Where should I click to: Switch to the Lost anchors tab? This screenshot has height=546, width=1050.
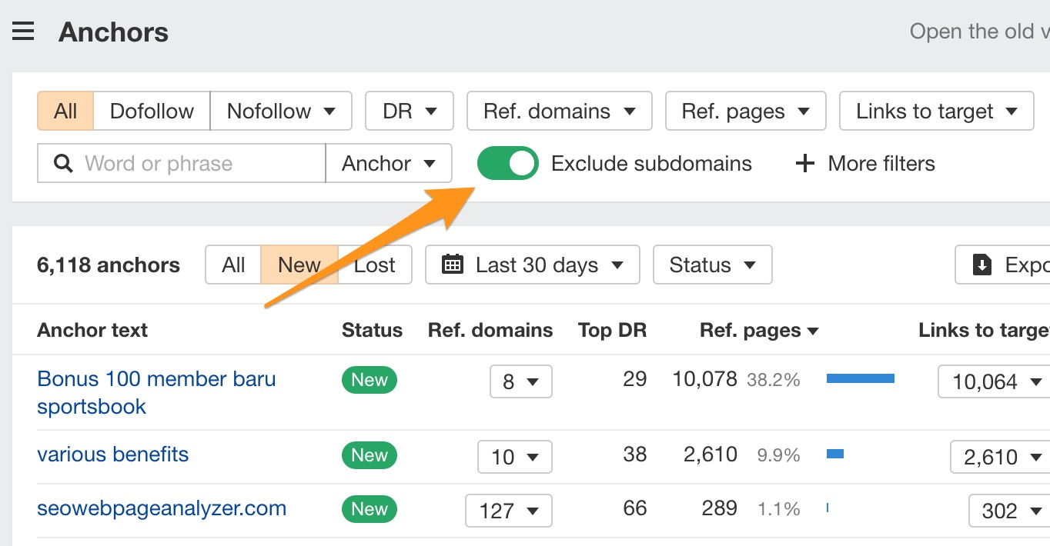tap(375, 265)
